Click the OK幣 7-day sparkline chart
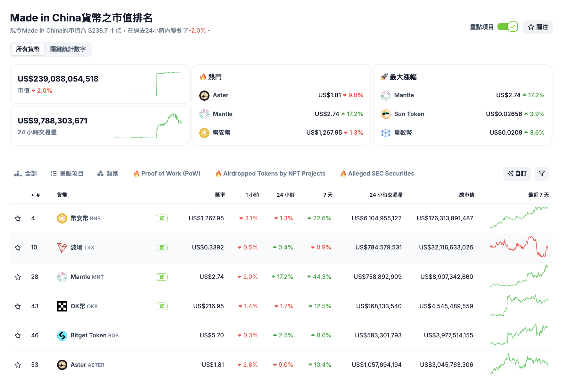 point(519,306)
